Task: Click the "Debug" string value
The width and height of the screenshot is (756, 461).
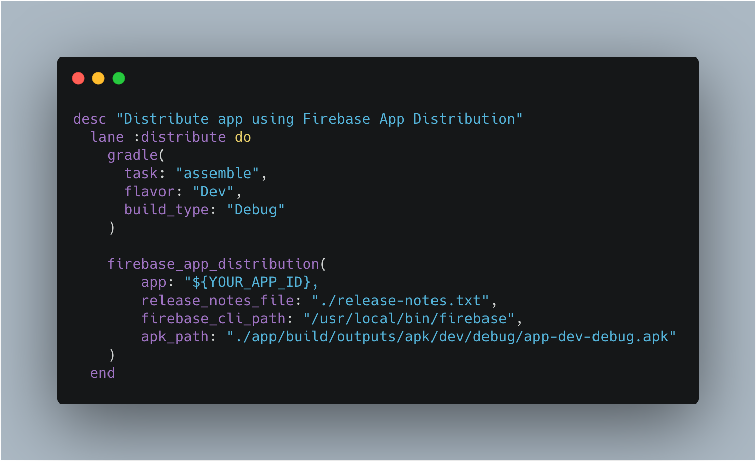Action: [255, 210]
